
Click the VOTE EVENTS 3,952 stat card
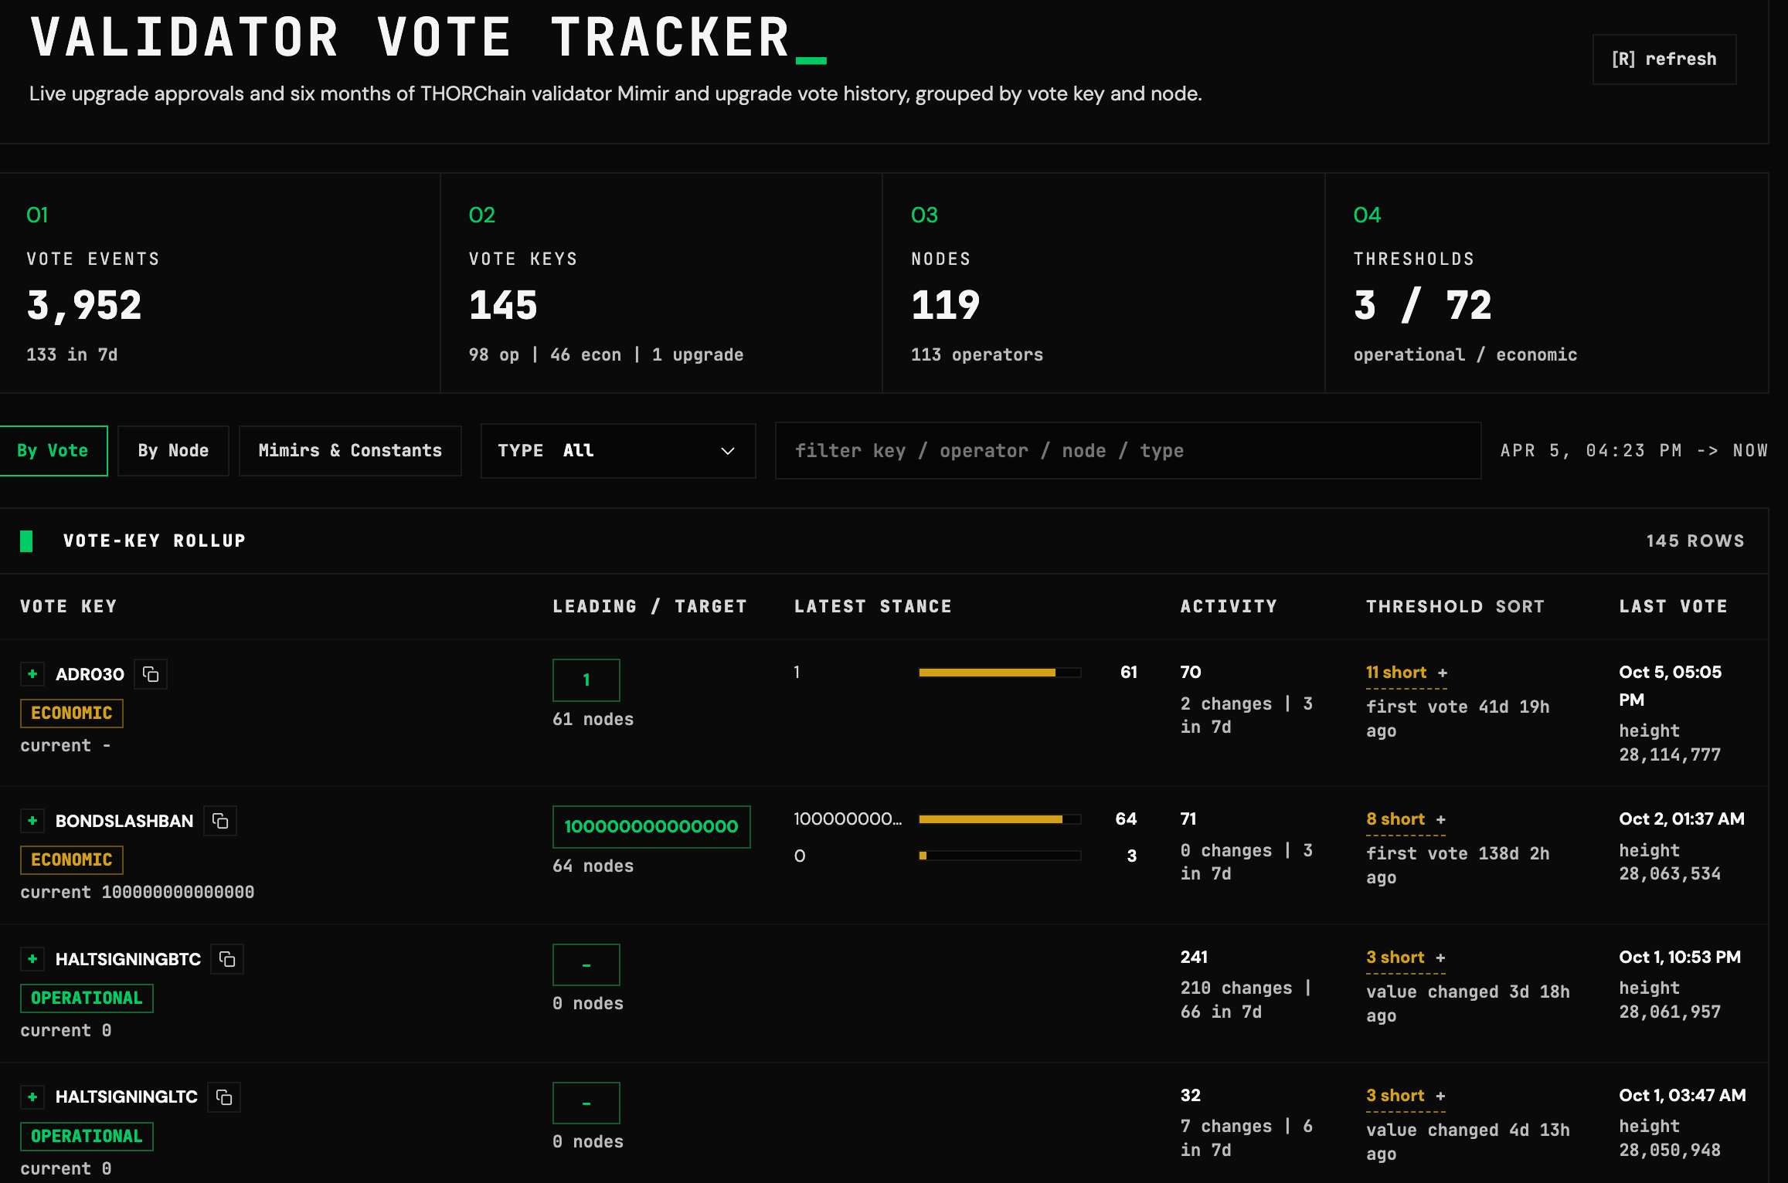click(x=219, y=283)
